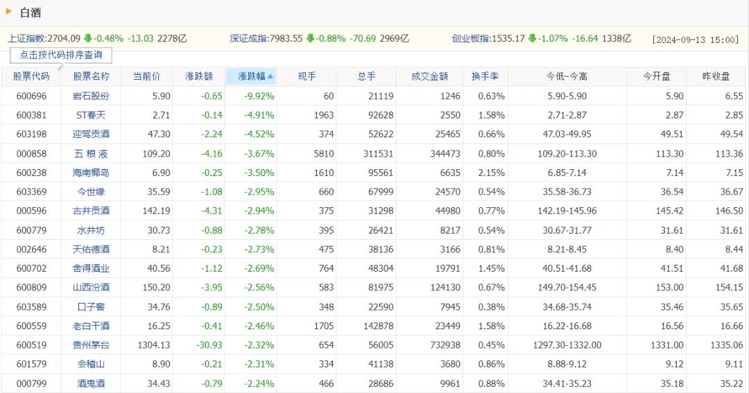Click the orange arrow icon beside 白酒
This screenshot has height=393, width=749.
8,11
